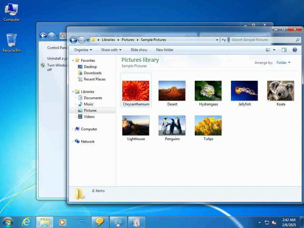
Task: Click the Favorites star icon
Action: [x=77, y=60]
